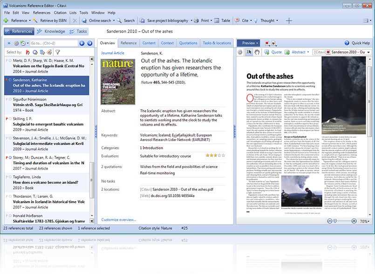This screenshot has height=274, width=375.
Task: Open the Table view from toolbar
Action: tap(221, 20)
